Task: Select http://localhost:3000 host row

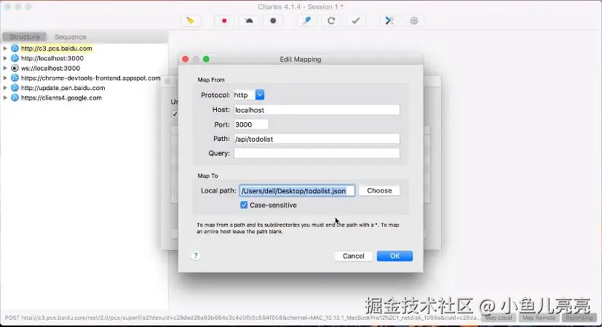Action: coord(52,58)
